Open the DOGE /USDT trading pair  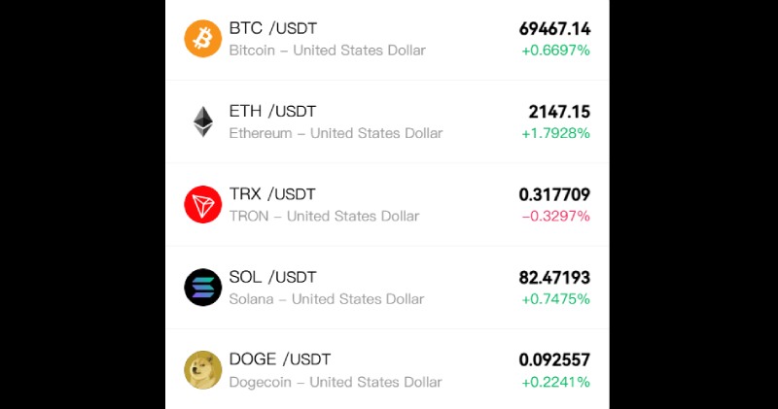tap(278, 359)
